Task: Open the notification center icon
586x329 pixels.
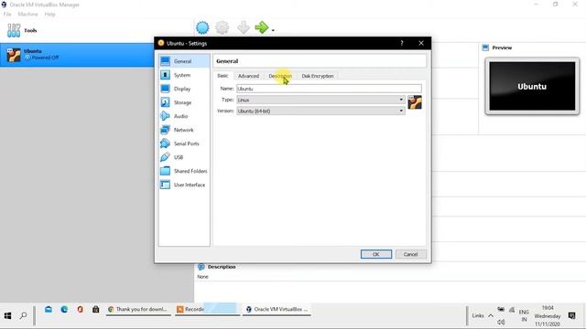Action: pos(571,316)
